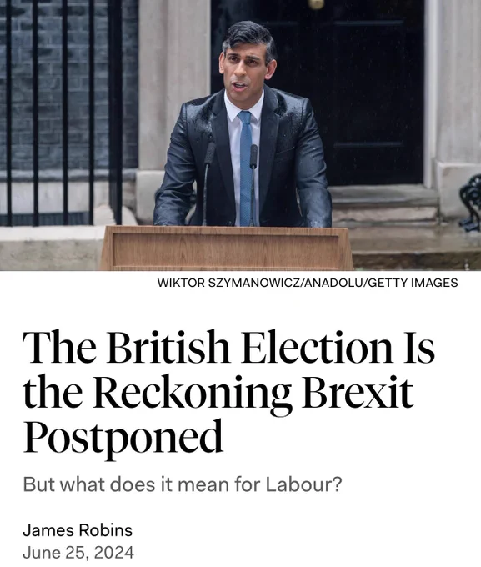Open the hero photo of speaker at podium
Image resolution: width=481 pixels, height=567 pixels.
(240, 135)
